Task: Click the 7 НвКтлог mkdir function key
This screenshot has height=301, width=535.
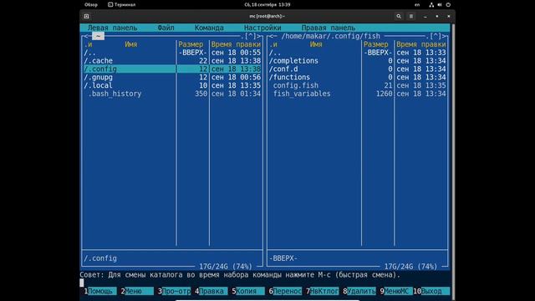Action: (322, 291)
